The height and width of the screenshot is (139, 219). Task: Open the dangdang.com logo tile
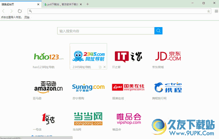(x=88, y=119)
